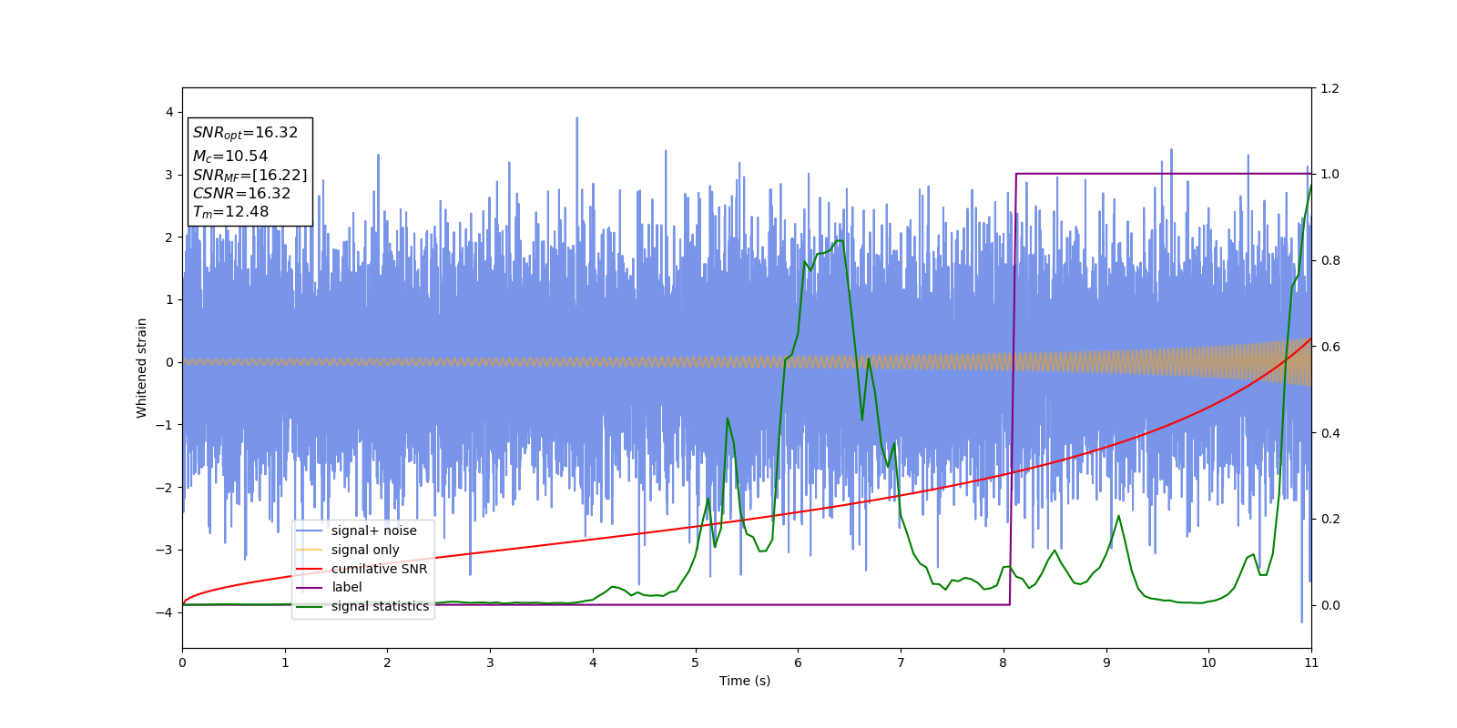
Task: Click tick label 5 on the Time axis
Action: (x=696, y=662)
